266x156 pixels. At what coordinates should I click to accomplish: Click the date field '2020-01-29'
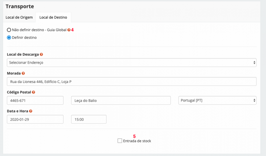[x=35, y=119]
